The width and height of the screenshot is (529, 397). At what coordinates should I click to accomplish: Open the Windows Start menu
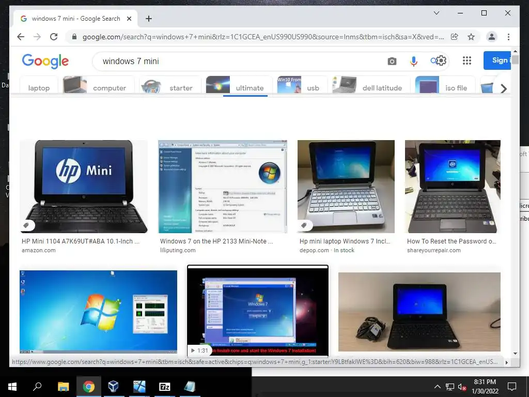[12, 387]
